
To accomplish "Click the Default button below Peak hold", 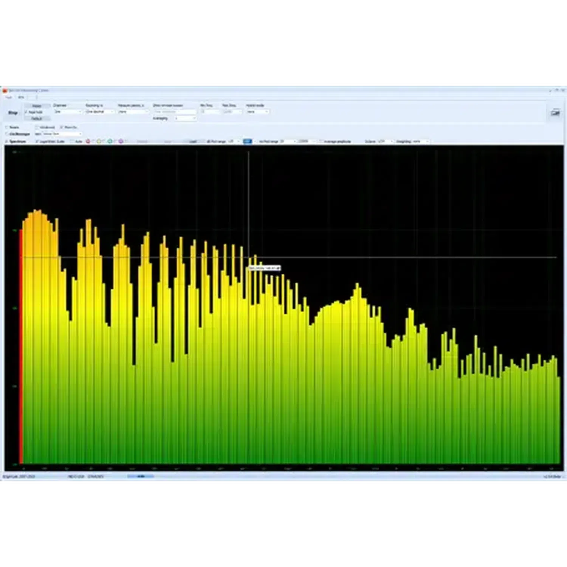I will pos(37,119).
